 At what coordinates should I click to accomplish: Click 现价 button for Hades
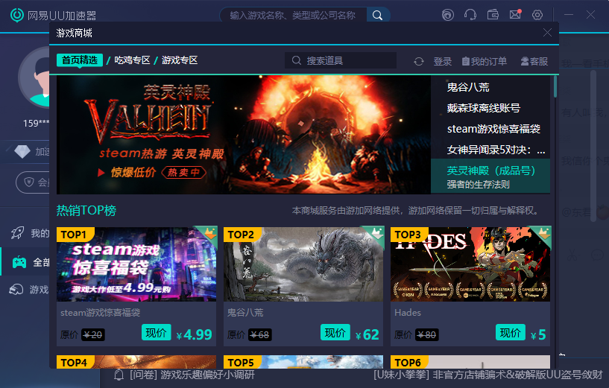(511, 332)
